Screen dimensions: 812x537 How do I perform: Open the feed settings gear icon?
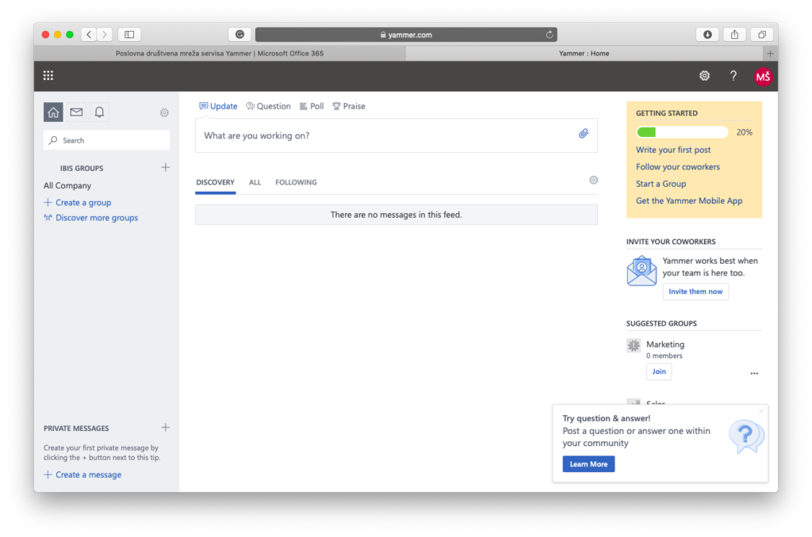pyautogui.click(x=593, y=181)
